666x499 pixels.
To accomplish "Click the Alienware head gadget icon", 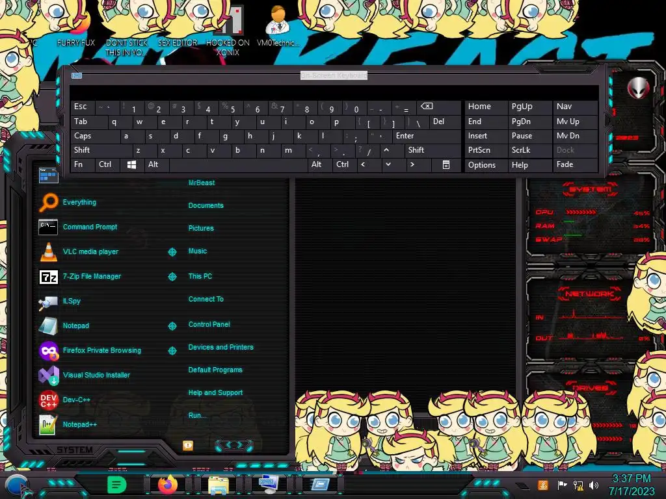I will coord(638,88).
